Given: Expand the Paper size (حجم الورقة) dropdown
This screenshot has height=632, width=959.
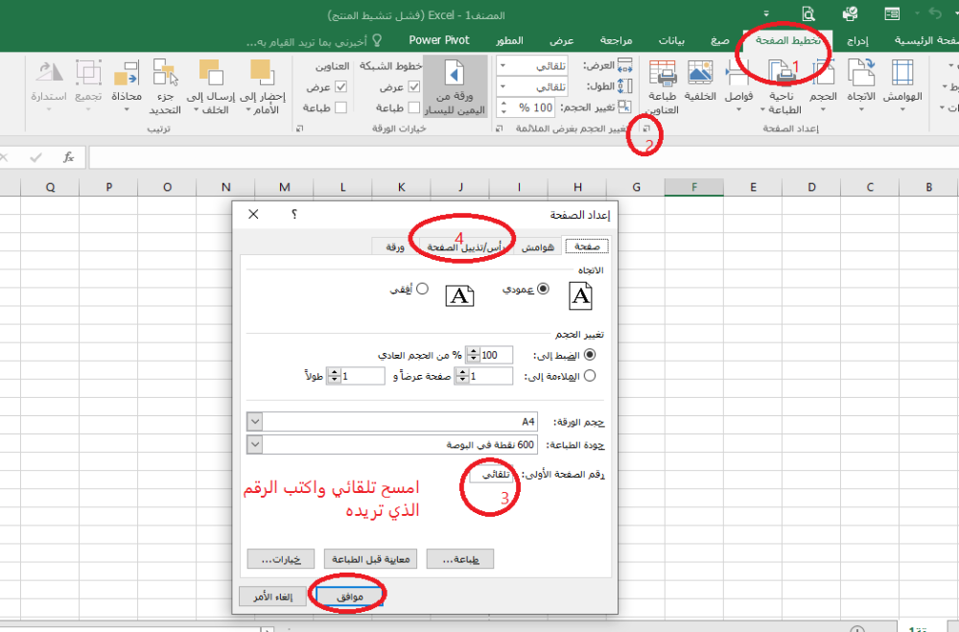Looking at the screenshot, I should (x=254, y=421).
